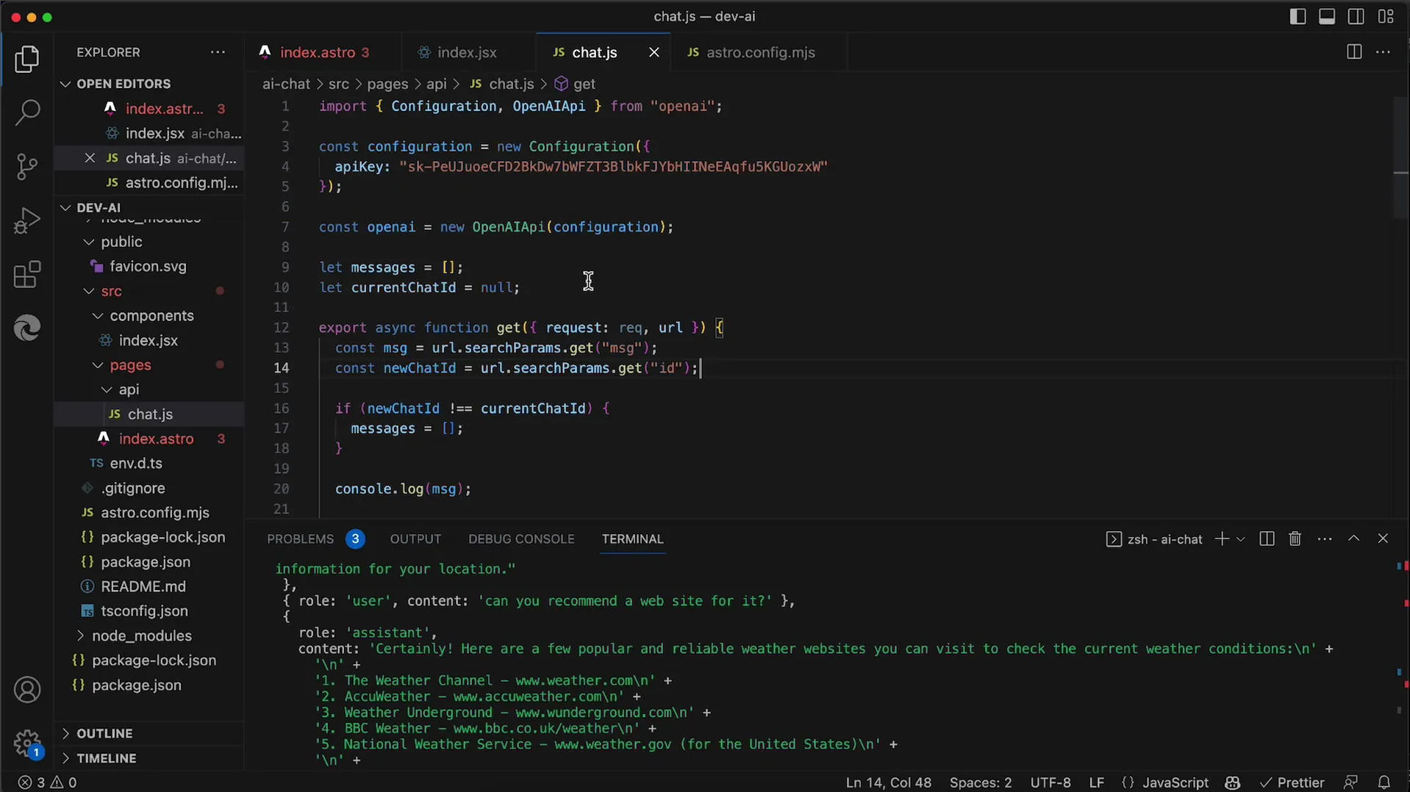Open env.d.ts in the file tree
Image resolution: width=1410 pixels, height=792 pixels.
coord(148,464)
